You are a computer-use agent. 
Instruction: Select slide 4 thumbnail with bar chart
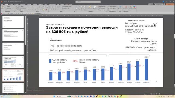(x=13, y=62)
